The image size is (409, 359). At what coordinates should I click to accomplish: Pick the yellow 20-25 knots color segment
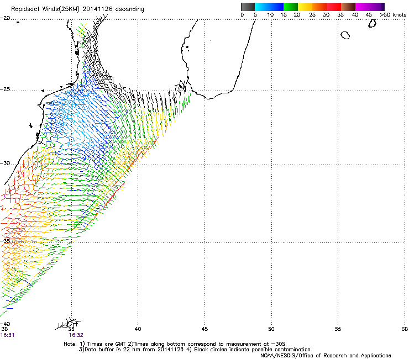pos(305,7)
